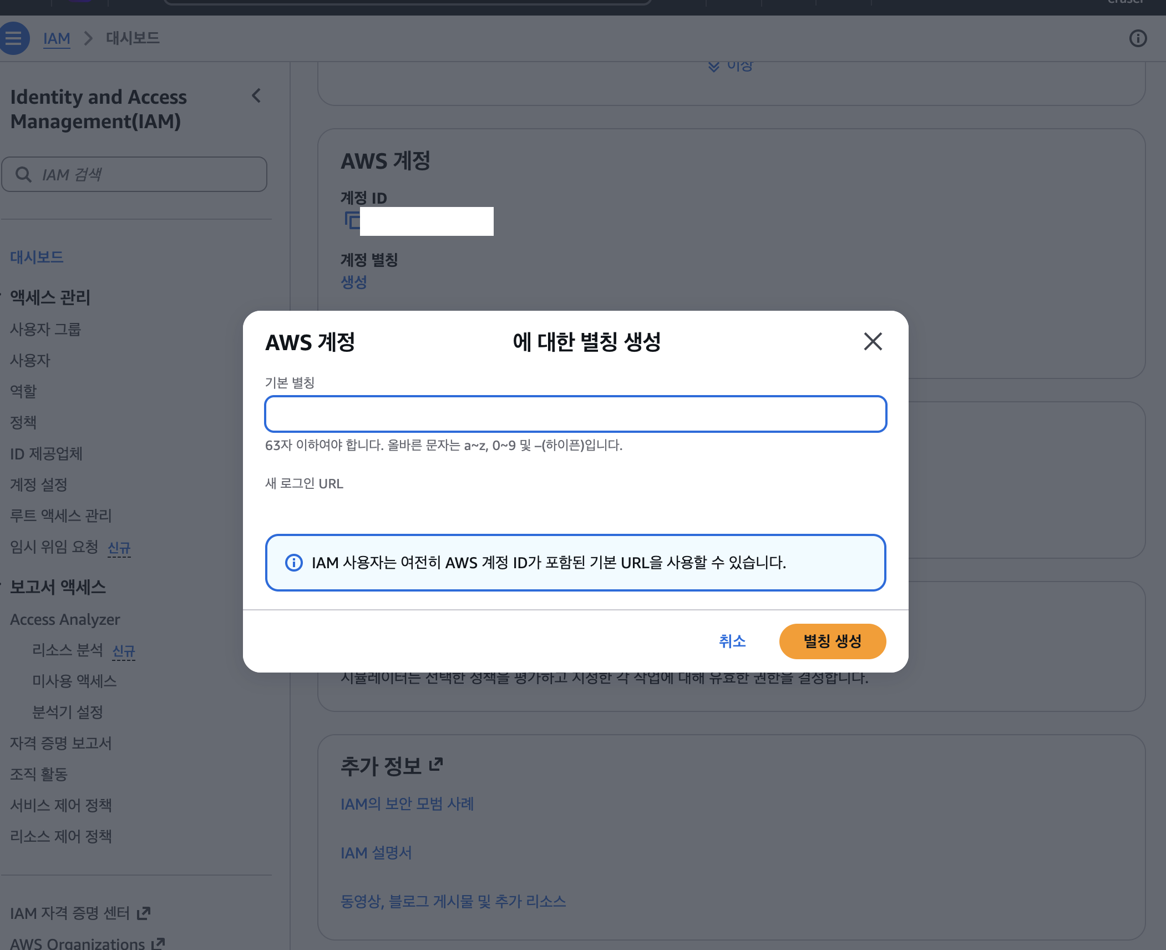The width and height of the screenshot is (1166, 950).
Task: Open 정책 from the sidebar
Action: pyautogui.click(x=23, y=422)
